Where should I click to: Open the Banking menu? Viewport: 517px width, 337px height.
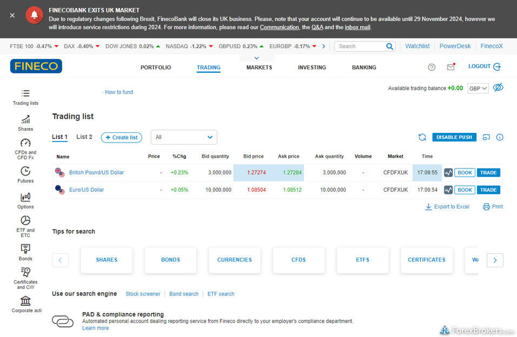click(364, 68)
